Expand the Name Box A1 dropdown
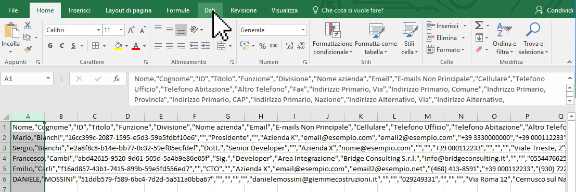 (x=48, y=79)
